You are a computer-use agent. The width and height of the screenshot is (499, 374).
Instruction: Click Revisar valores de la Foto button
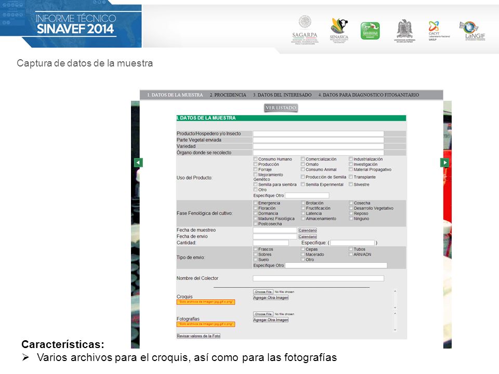(199, 336)
